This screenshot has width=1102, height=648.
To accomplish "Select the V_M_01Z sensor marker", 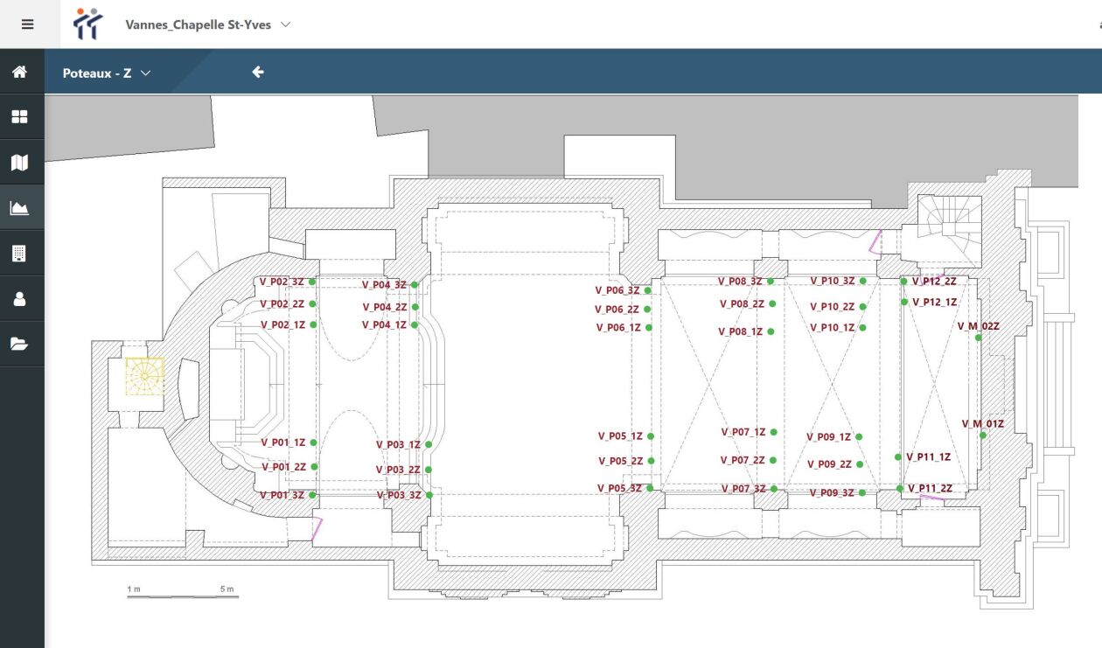I will 983,435.
